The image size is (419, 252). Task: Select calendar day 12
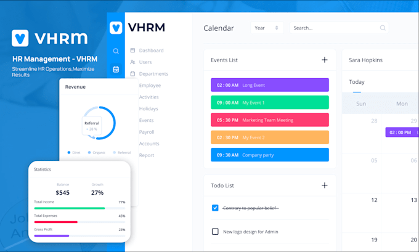pos(374,200)
